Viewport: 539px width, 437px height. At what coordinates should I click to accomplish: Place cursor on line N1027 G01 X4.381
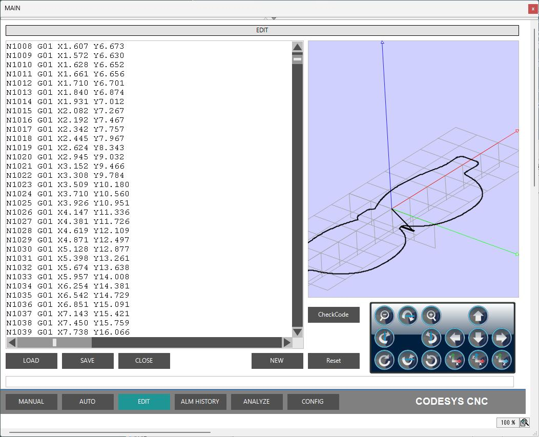pyautogui.click(x=68, y=221)
